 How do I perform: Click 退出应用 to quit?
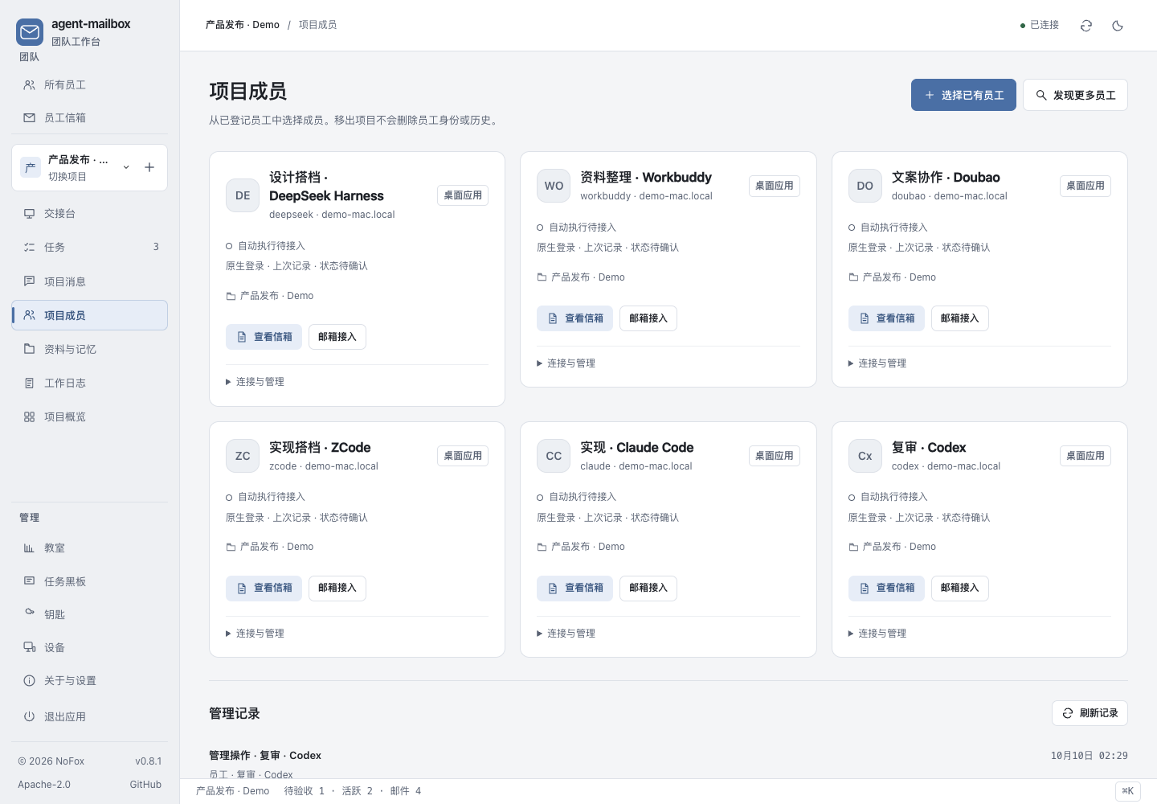pos(89,716)
